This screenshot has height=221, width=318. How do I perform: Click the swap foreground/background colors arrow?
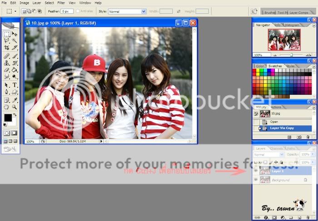(x=15, y=115)
